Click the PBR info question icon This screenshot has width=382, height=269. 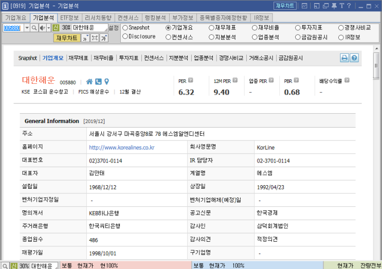pyautogui.click(x=296, y=80)
